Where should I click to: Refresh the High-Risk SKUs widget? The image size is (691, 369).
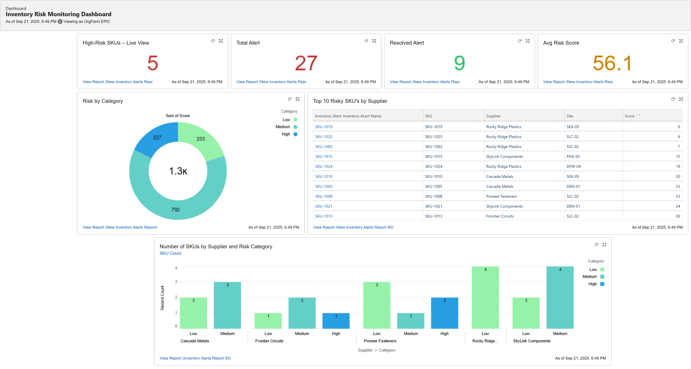point(213,41)
